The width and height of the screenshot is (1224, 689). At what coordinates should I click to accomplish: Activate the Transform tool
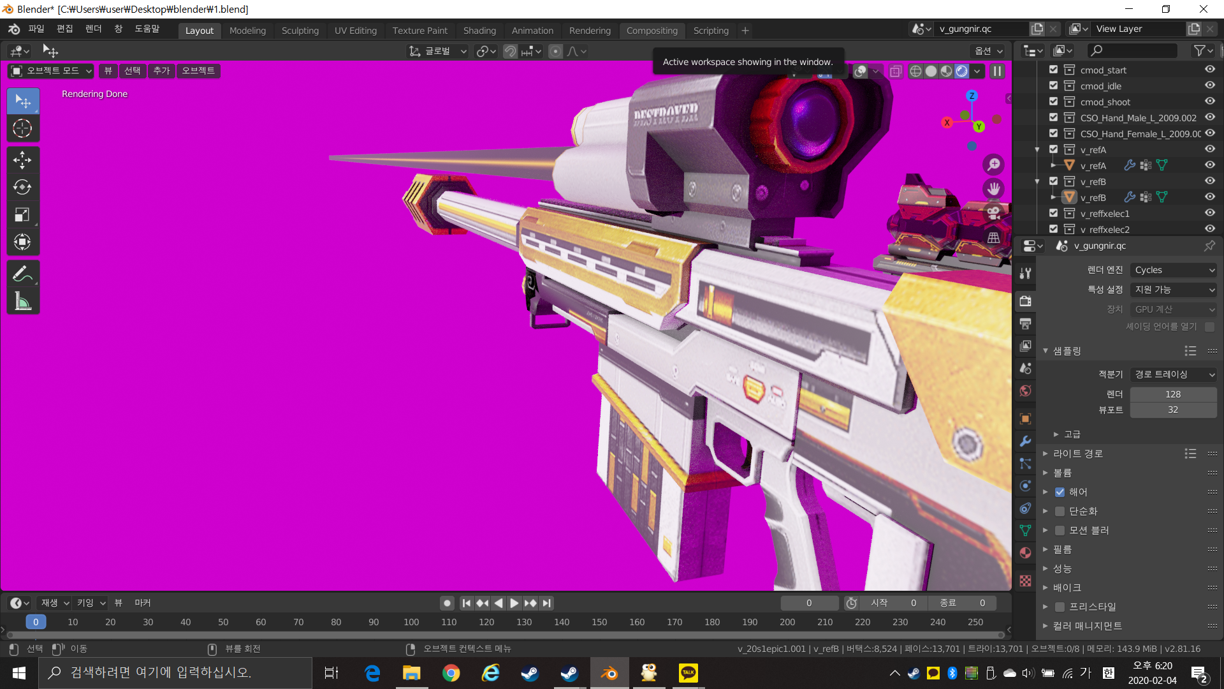23,242
